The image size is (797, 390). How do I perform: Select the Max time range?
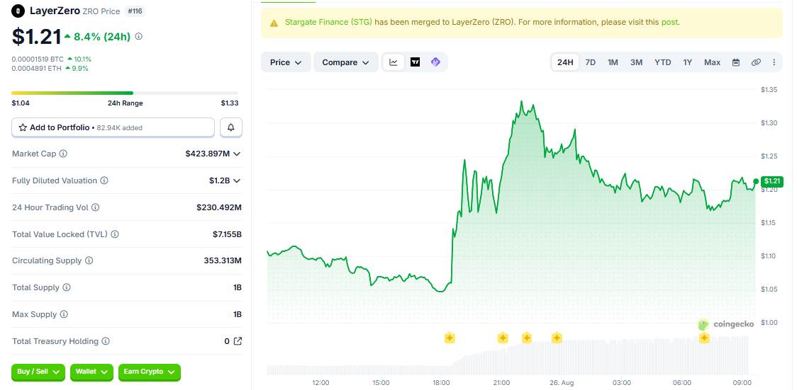coord(712,62)
